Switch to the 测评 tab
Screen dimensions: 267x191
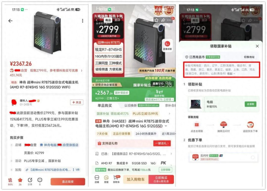point(117,20)
